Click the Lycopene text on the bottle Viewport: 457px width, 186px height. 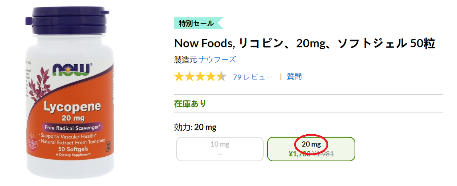(x=71, y=107)
